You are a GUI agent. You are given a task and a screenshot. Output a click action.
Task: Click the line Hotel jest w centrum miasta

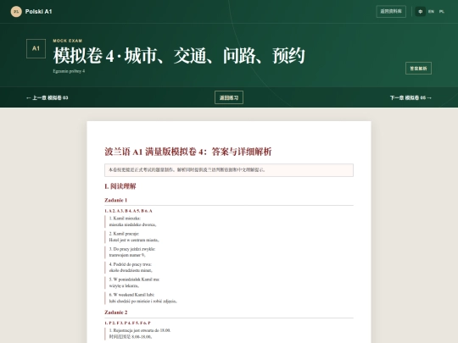(134, 240)
